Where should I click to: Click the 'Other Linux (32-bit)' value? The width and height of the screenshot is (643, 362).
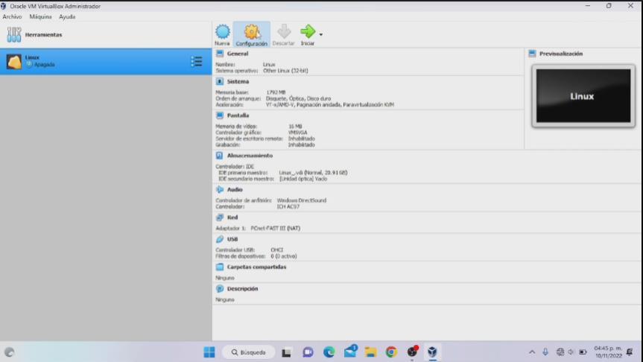[285, 71]
